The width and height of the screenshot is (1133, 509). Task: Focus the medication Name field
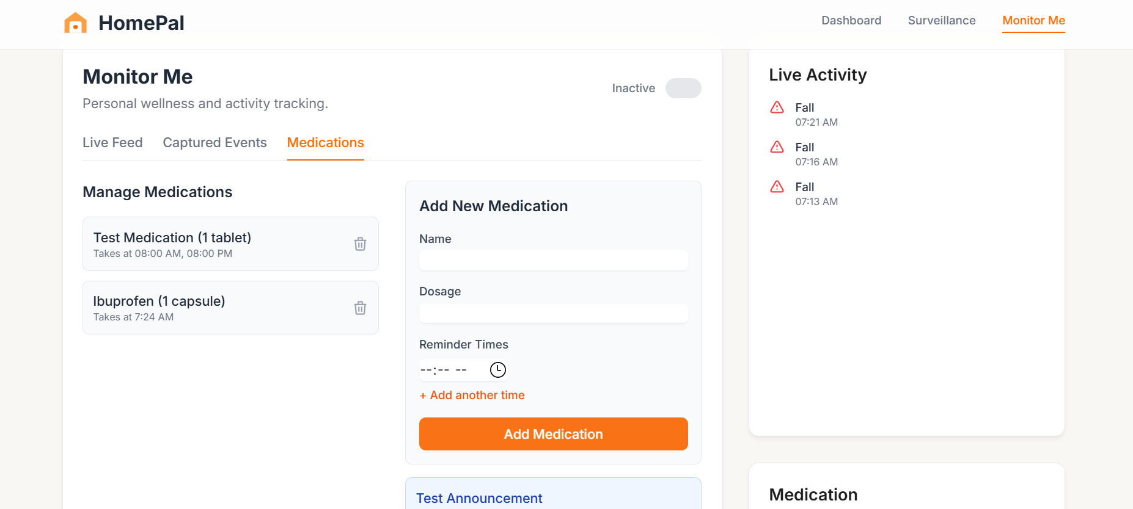553,261
